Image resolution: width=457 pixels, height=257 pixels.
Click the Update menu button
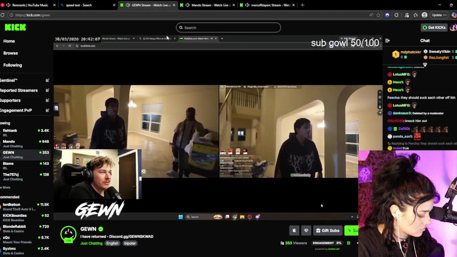point(439,15)
